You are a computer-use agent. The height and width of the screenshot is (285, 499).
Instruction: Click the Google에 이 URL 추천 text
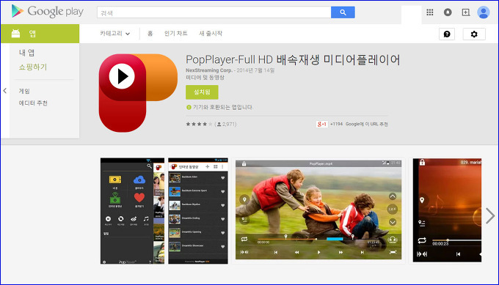(x=367, y=124)
